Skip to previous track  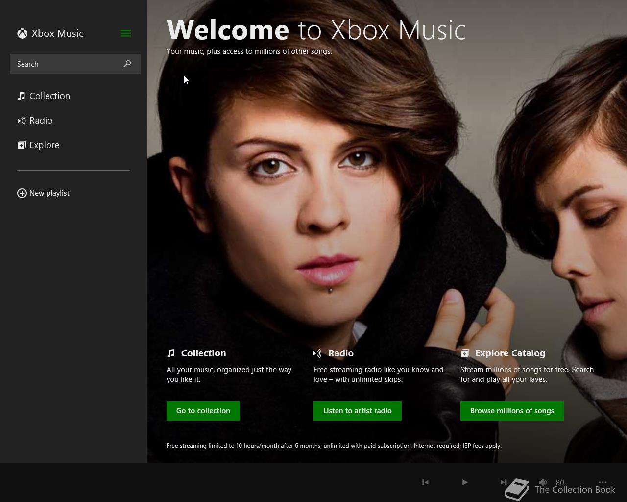(x=425, y=482)
